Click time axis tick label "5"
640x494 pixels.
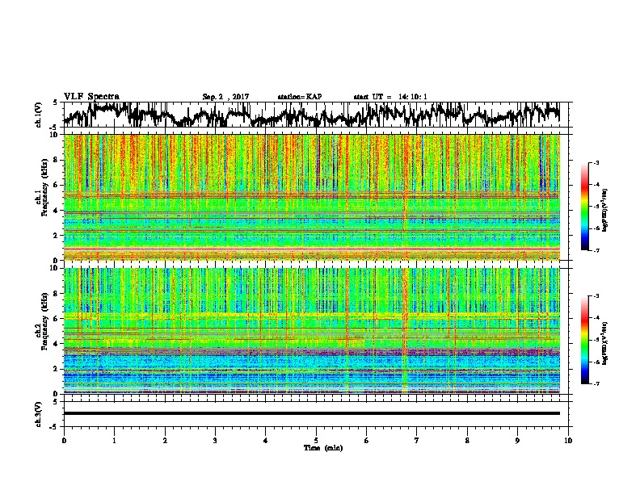coord(316,441)
